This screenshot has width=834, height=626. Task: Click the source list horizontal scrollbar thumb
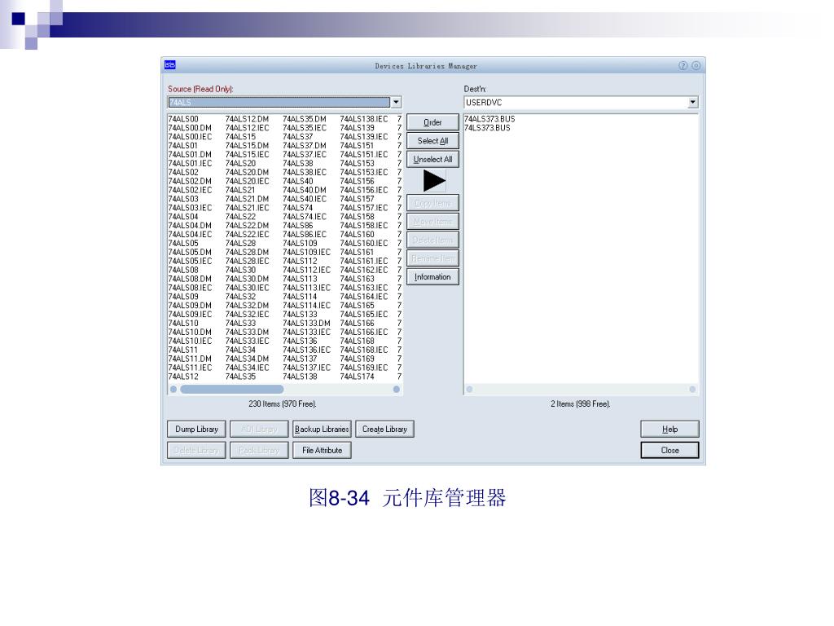point(232,390)
